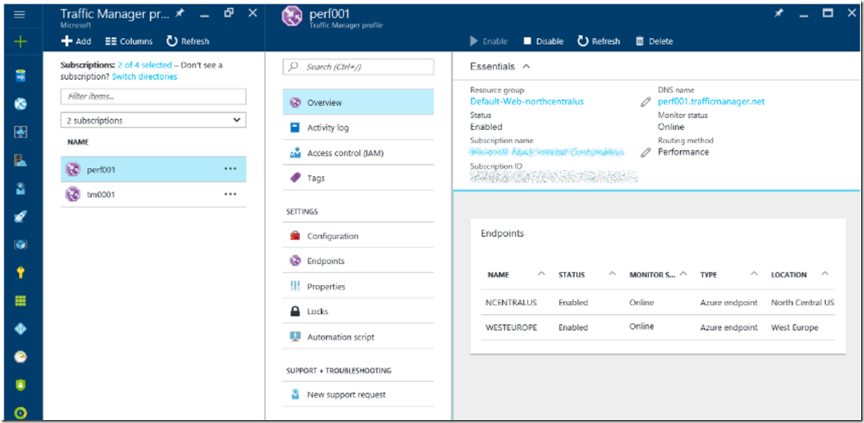Open Locks under Settings
The height and width of the screenshot is (423, 864).
pos(358,312)
